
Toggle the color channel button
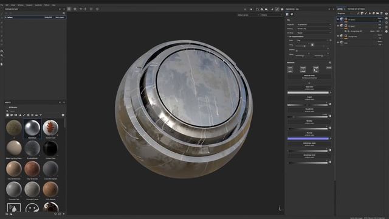[290, 68]
